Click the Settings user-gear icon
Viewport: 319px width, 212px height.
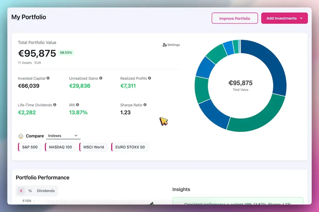[165, 45]
